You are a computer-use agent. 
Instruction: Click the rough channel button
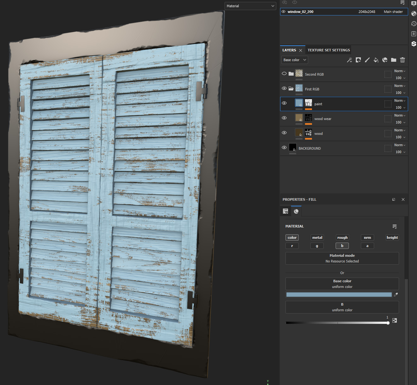pos(342,237)
